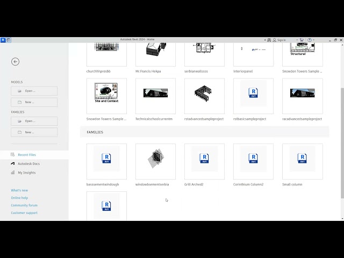
Task: Click the vertical scrollbar thumb
Action: coord(342,143)
